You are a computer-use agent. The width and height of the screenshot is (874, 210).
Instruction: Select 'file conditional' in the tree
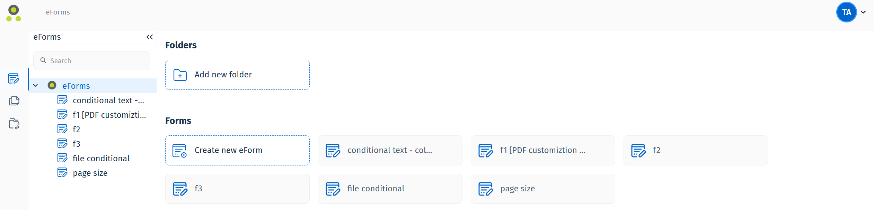coord(101,159)
